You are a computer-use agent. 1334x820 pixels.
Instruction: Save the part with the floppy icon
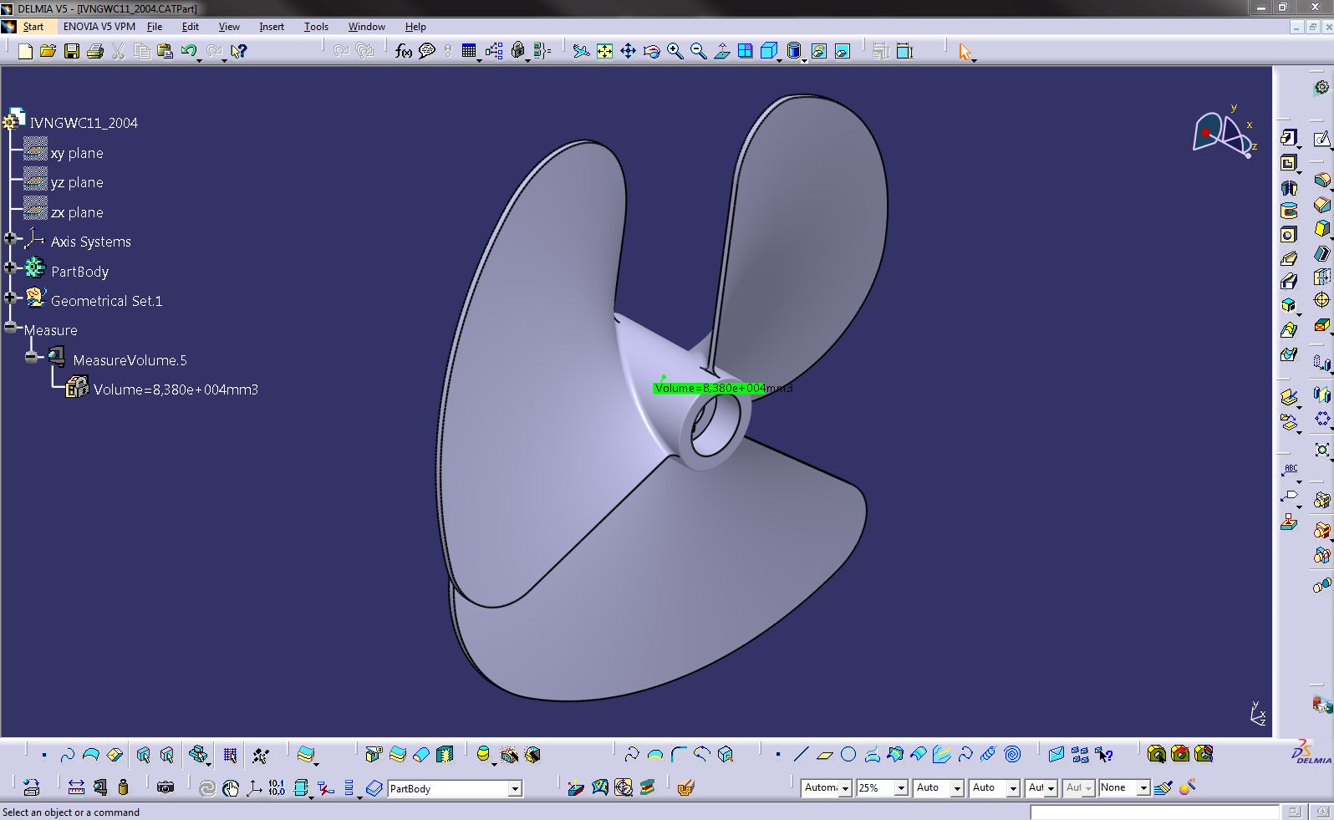pos(72,52)
